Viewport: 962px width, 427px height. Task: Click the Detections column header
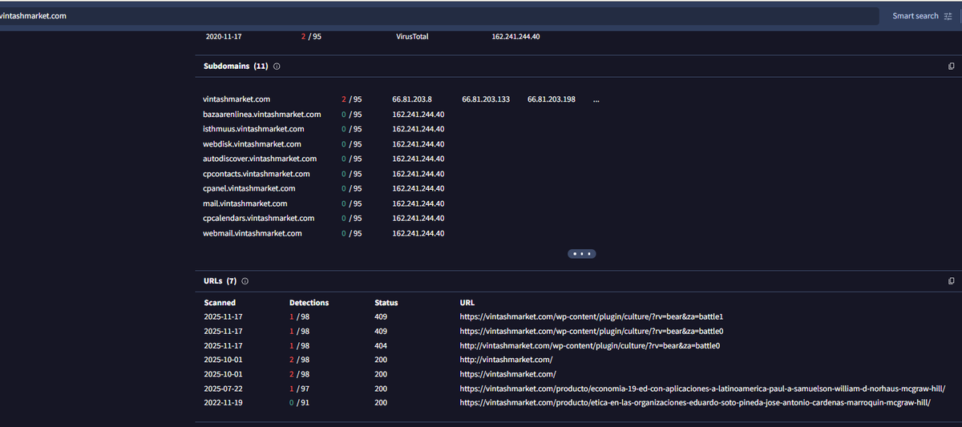tap(309, 303)
